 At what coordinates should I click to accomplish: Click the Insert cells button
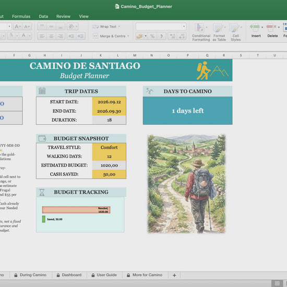click(x=256, y=31)
